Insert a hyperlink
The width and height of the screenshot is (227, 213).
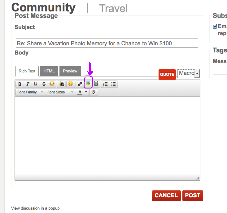pos(80,84)
